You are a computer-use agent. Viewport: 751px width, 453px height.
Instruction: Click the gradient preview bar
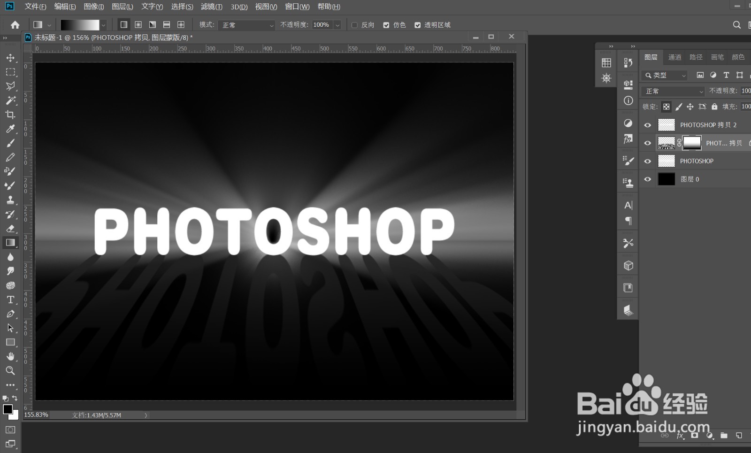click(x=80, y=25)
